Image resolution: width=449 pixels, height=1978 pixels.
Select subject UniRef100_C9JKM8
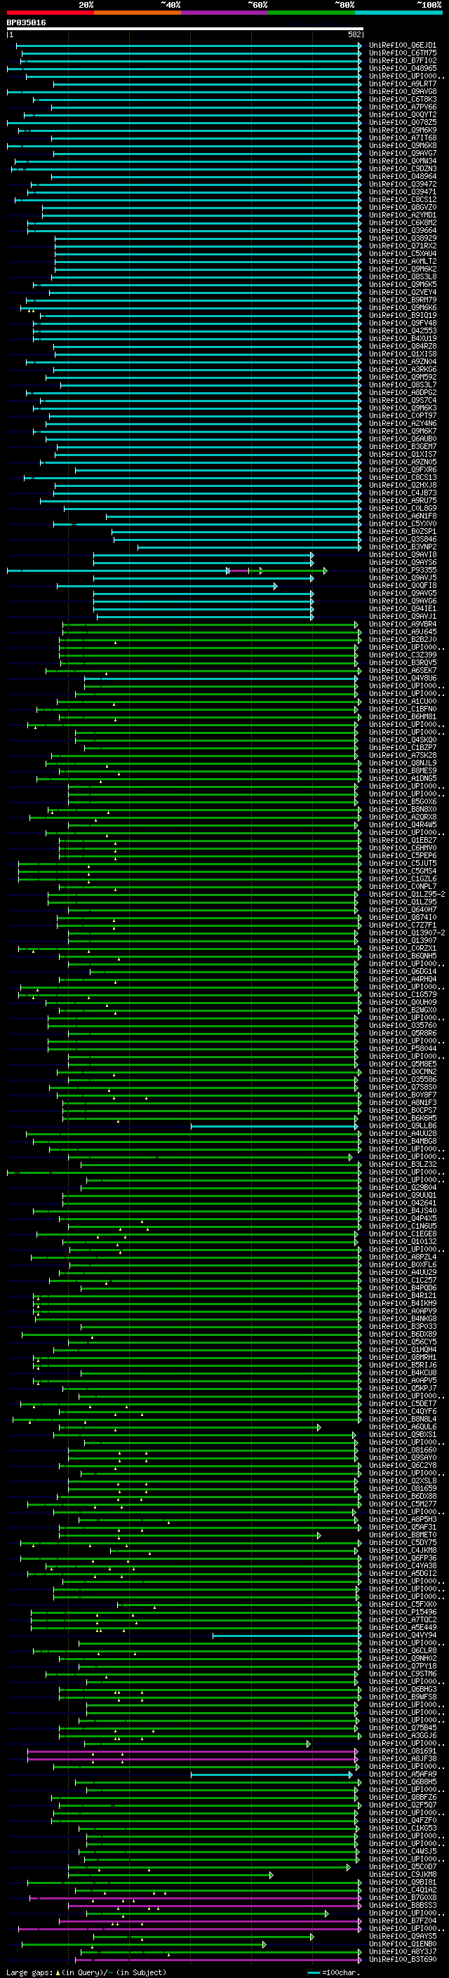pyautogui.click(x=403, y=1874)
